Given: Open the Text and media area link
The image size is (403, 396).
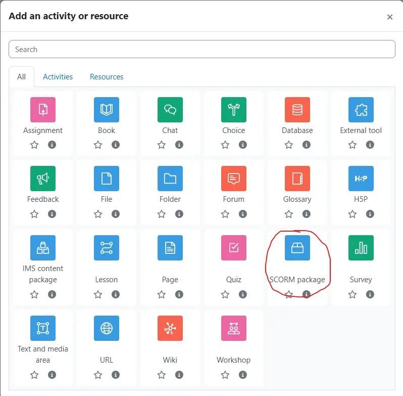Looking at the screenshot, I should click(43, 354).
